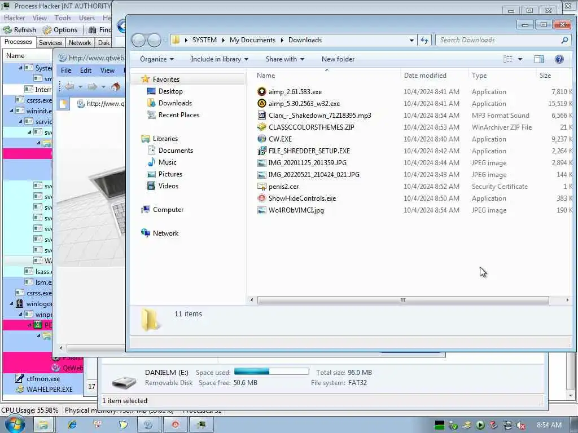
Task: Click the QtWeb home toolbar icon
Action: click(x=115, y=87)
